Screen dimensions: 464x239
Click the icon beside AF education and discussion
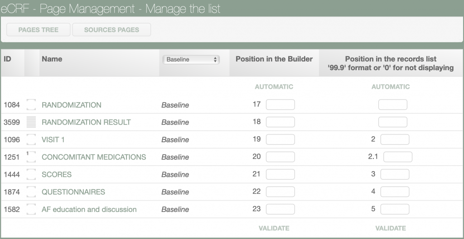31,210
